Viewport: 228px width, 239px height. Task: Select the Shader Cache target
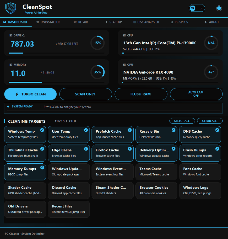pos(25,190)
